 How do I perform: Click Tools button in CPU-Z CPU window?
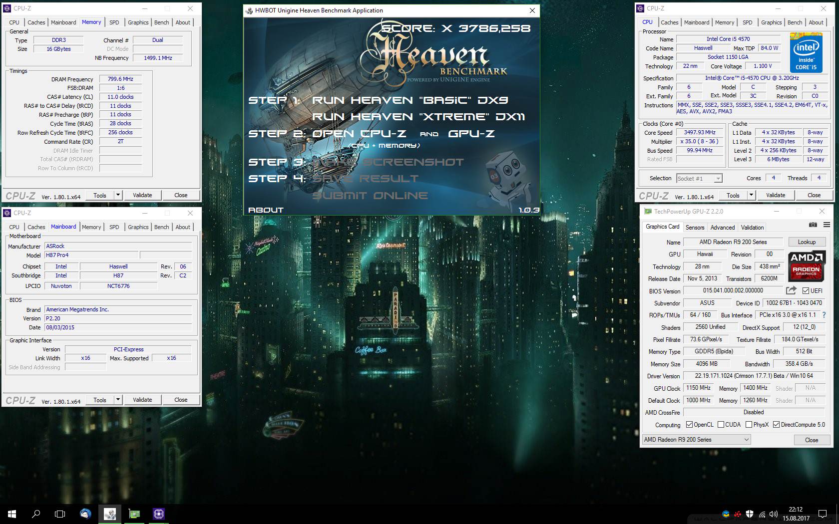733,195
